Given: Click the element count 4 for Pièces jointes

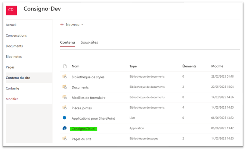Looking at the screenshot, I should click(183, 107).
